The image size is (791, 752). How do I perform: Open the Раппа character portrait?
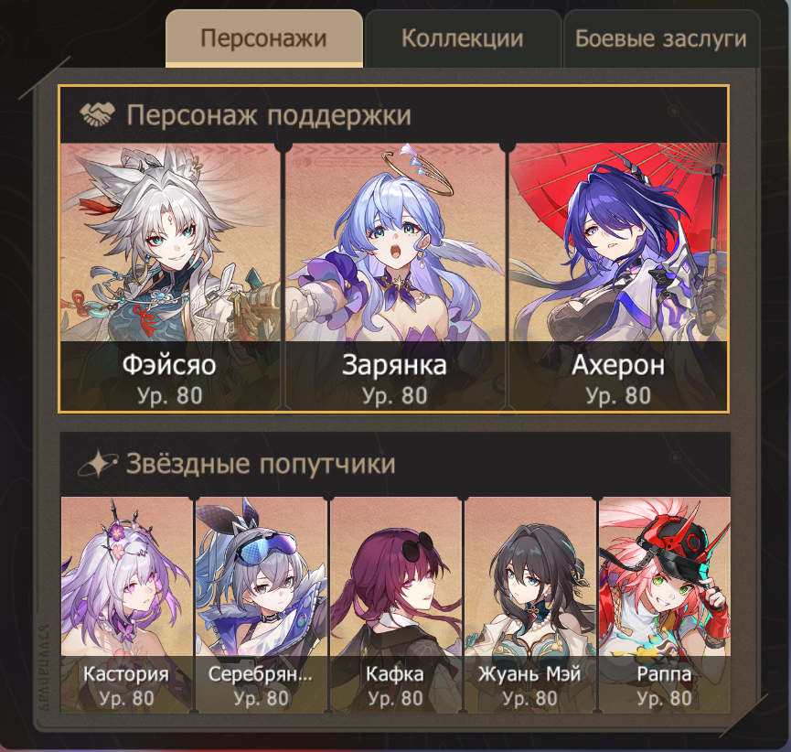[665, 604]
